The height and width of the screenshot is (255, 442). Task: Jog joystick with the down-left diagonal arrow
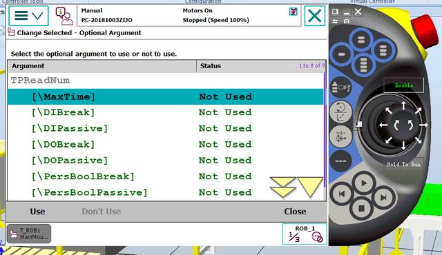(389, 140)
